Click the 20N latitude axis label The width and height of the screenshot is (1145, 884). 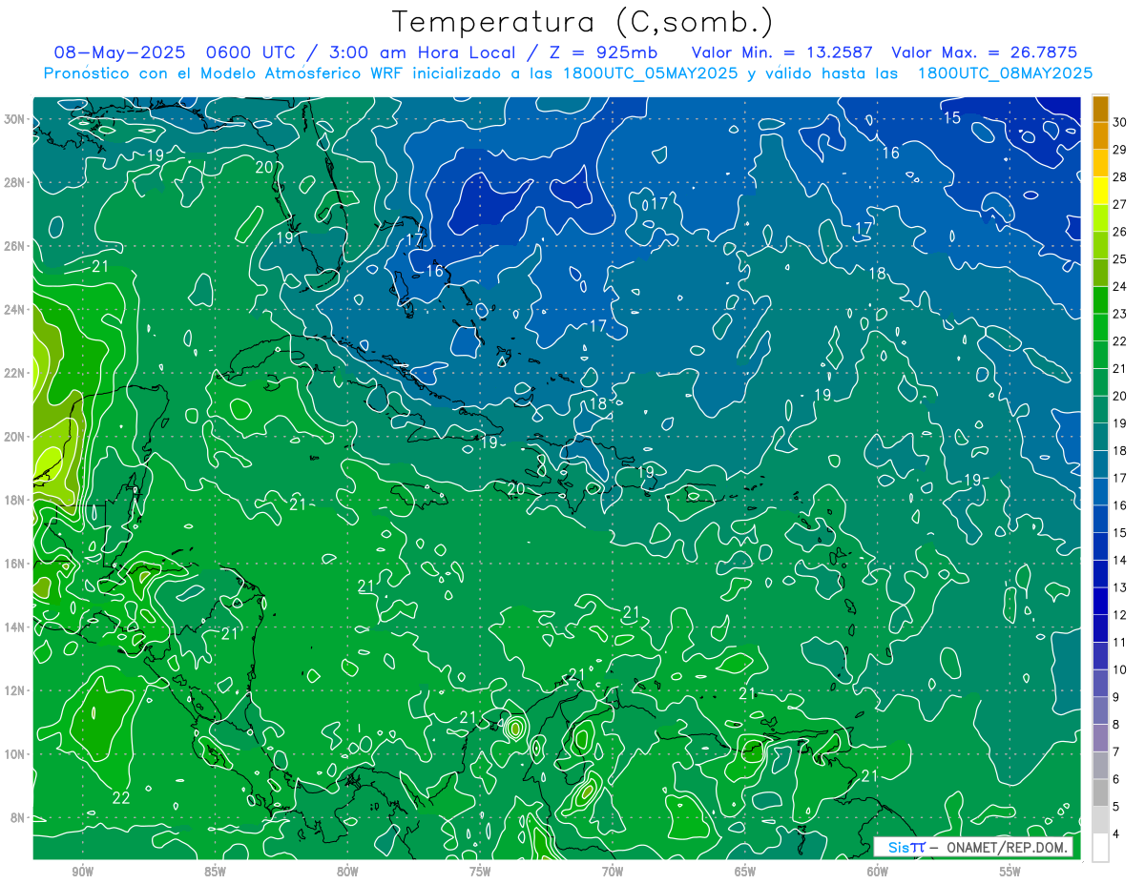tap(15, 437)
